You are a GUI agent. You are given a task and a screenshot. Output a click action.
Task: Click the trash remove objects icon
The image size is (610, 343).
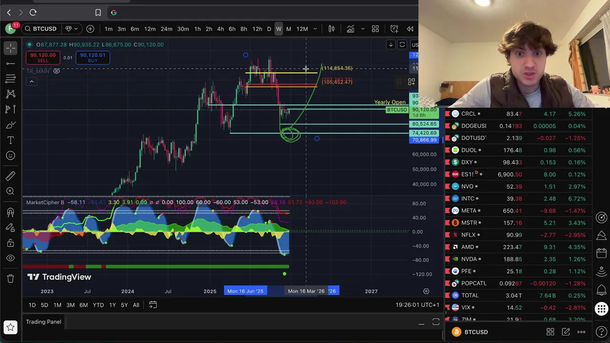pyautogui.click(x=10, y=279)
